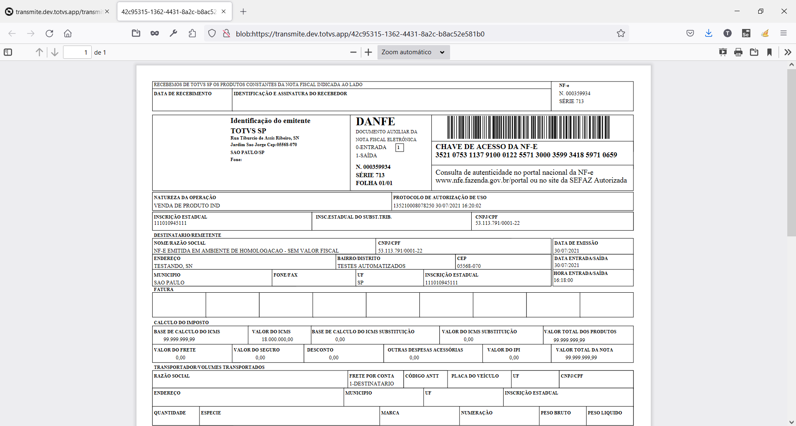The image size is (796, 426).
Task: Click VALOR DO ICMS value 18.000.000,00
Action: pyautogui.click(x=277, y=339)
